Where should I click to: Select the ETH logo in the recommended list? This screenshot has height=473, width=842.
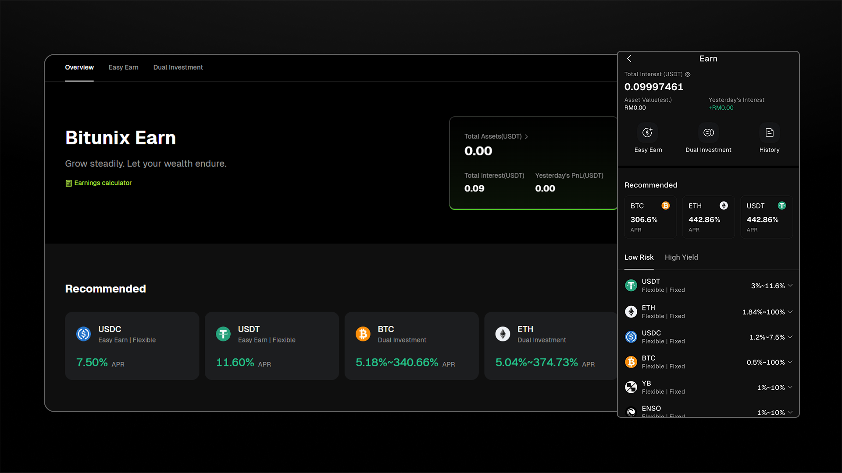click(x=723, y=205)
